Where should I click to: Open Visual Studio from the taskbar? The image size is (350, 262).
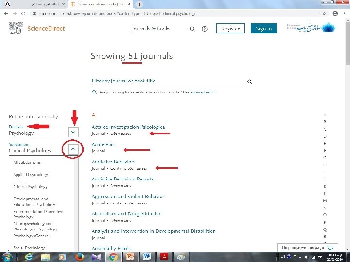coord(96,257)
